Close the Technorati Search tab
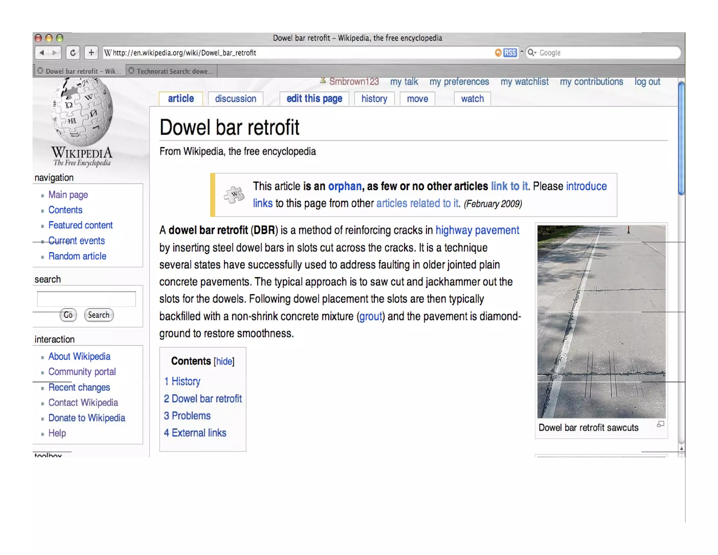 click(131, 71)
